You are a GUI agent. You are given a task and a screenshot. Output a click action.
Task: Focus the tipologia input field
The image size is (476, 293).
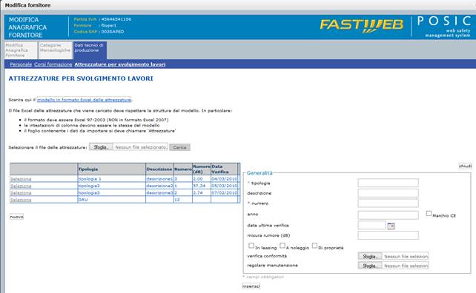click(388, 183)
